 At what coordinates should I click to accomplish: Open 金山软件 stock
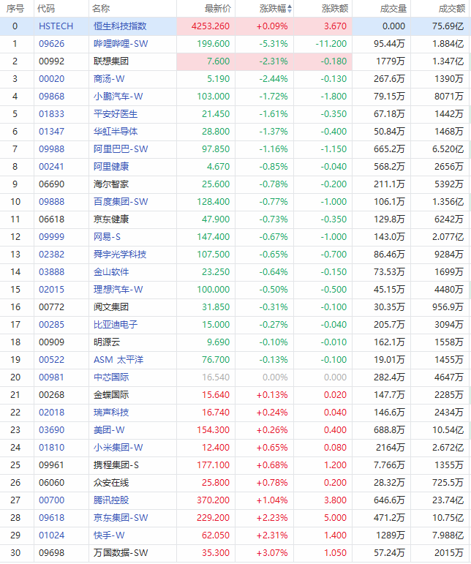111,272
